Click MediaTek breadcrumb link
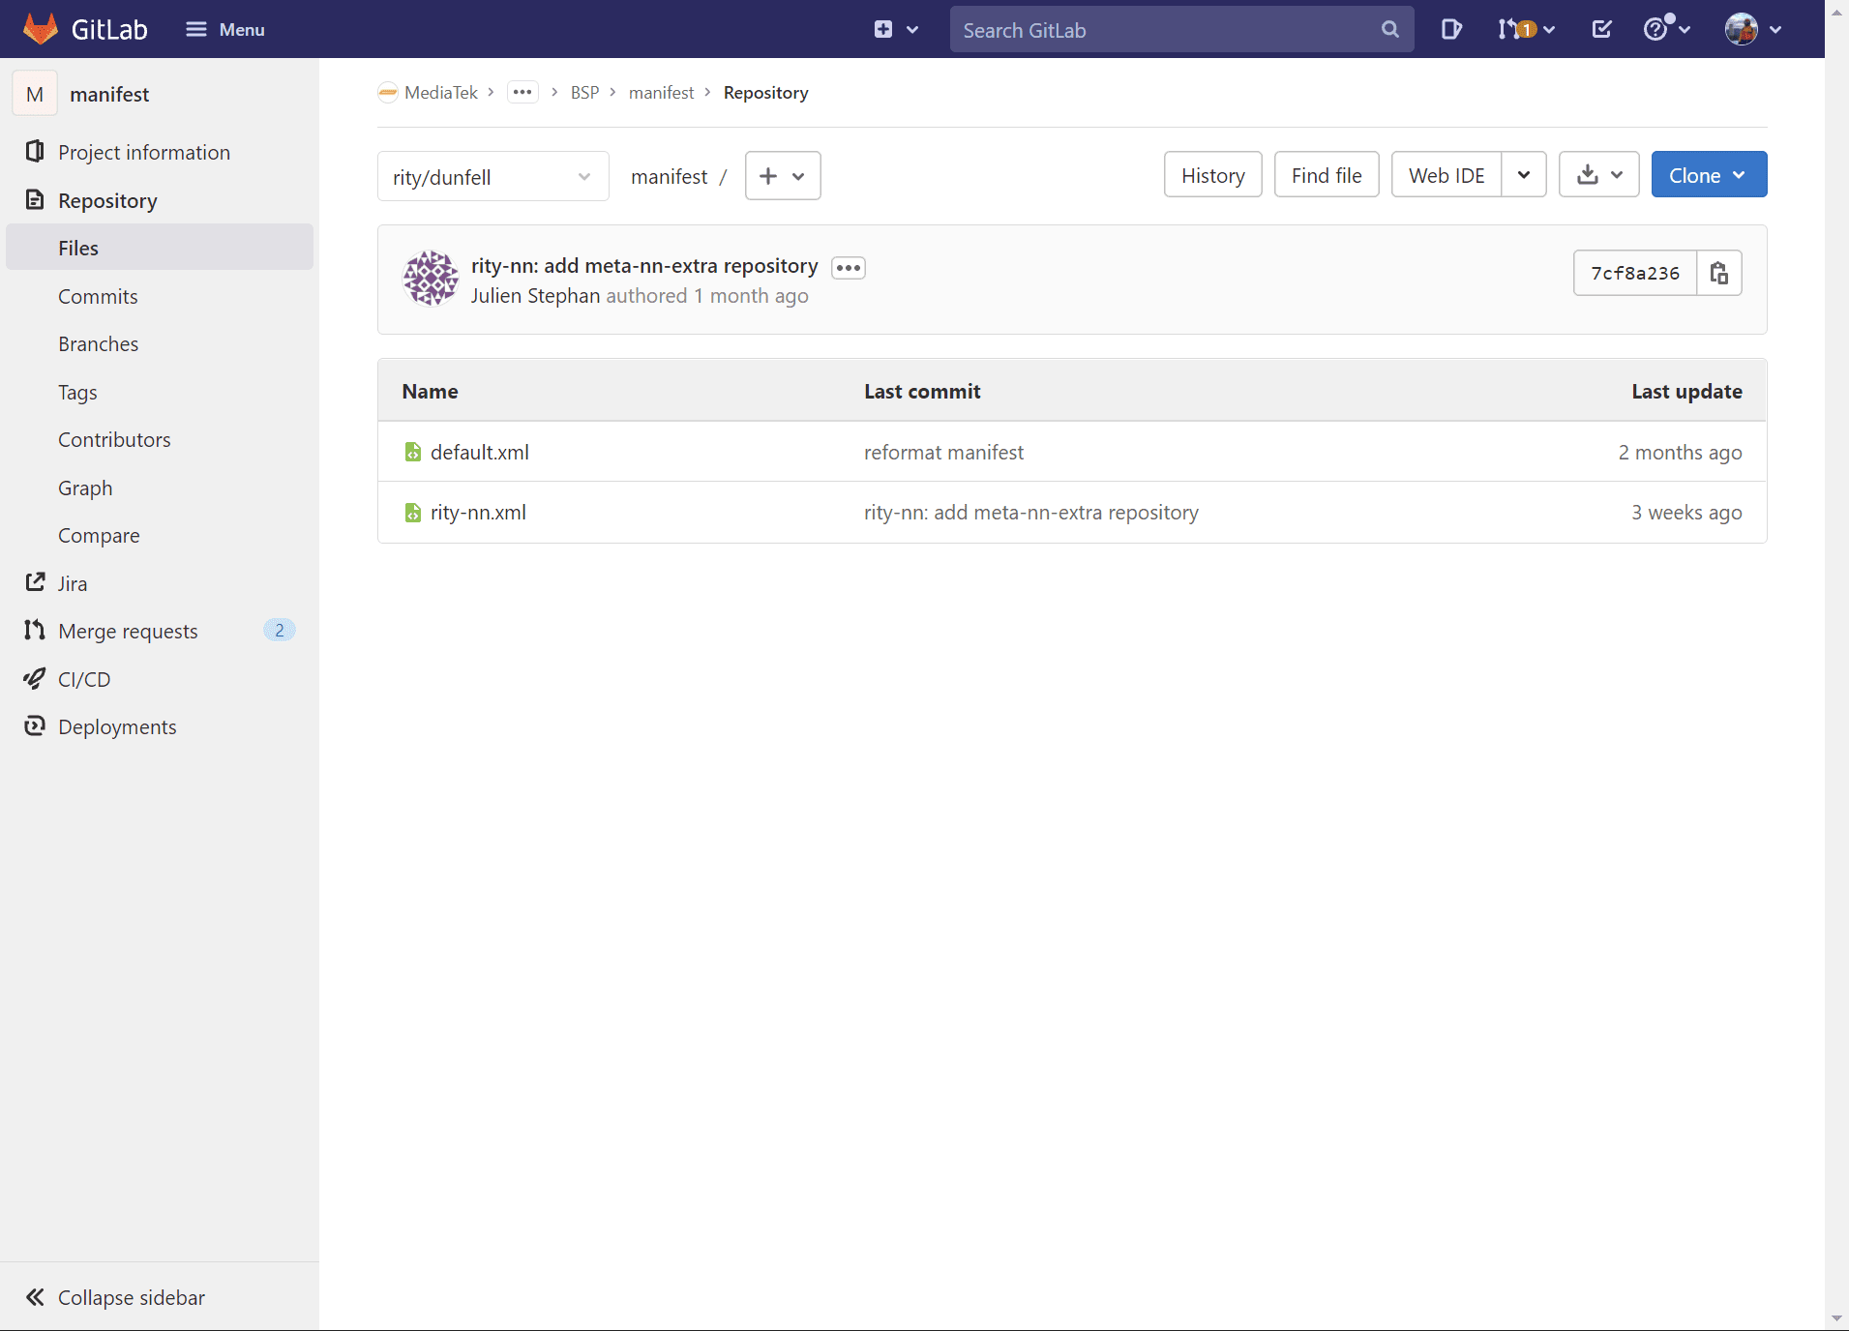This screenshot has height=1331, width=1849. click(x=441, y=92)
